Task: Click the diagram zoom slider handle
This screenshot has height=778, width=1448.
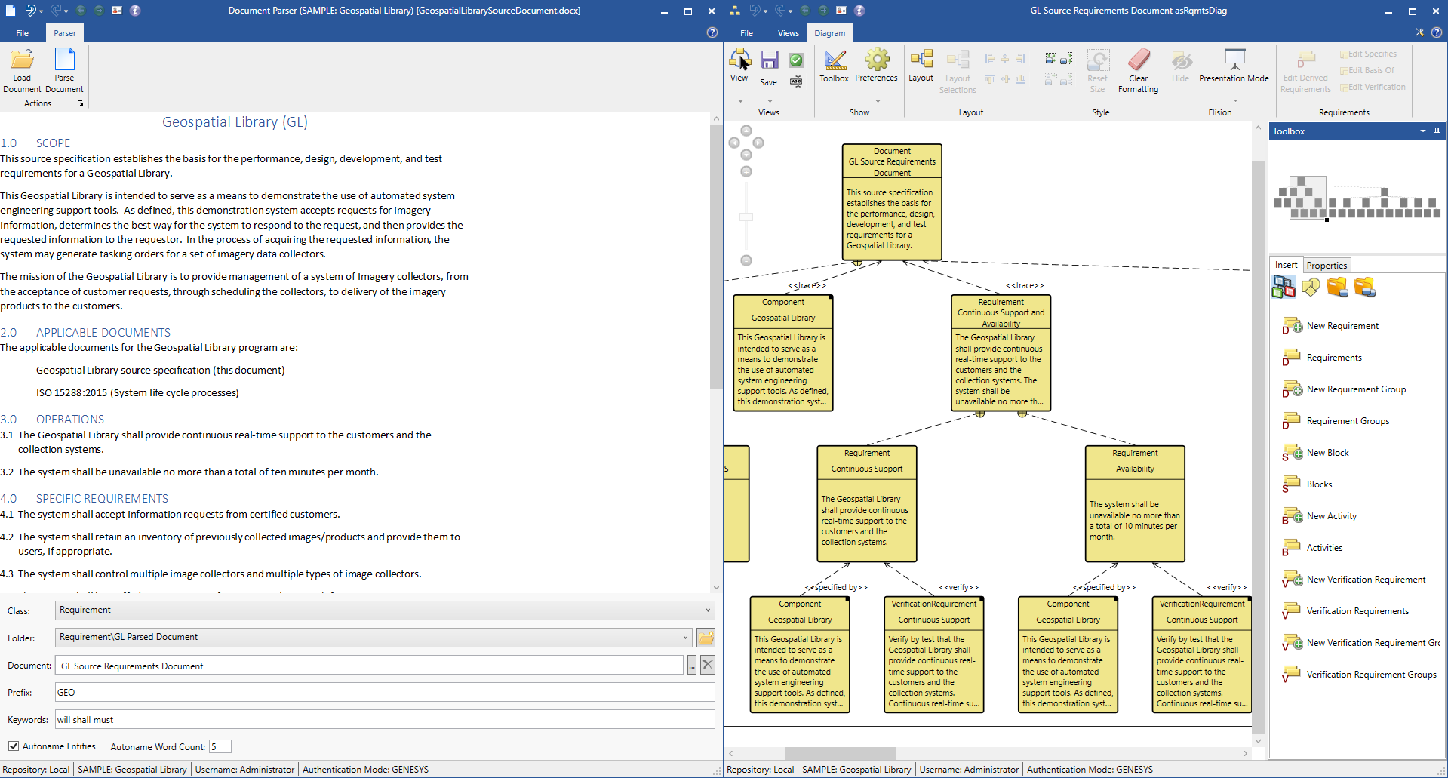Action: click(746, 217)
